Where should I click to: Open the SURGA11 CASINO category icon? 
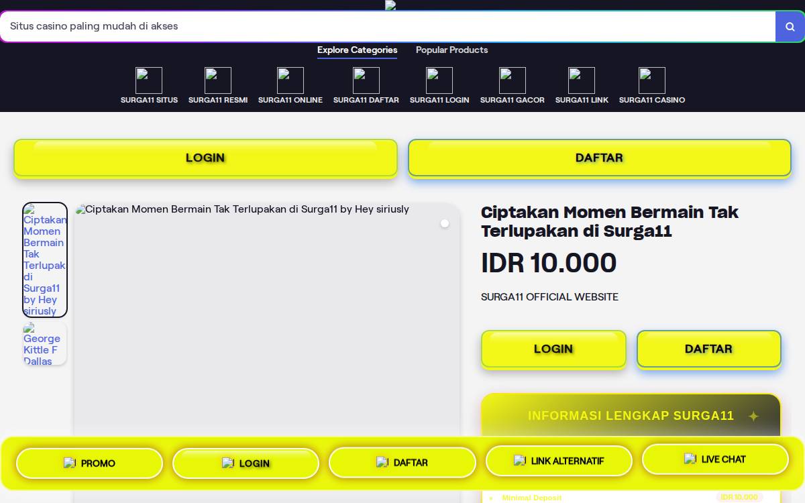coord(652,80)
